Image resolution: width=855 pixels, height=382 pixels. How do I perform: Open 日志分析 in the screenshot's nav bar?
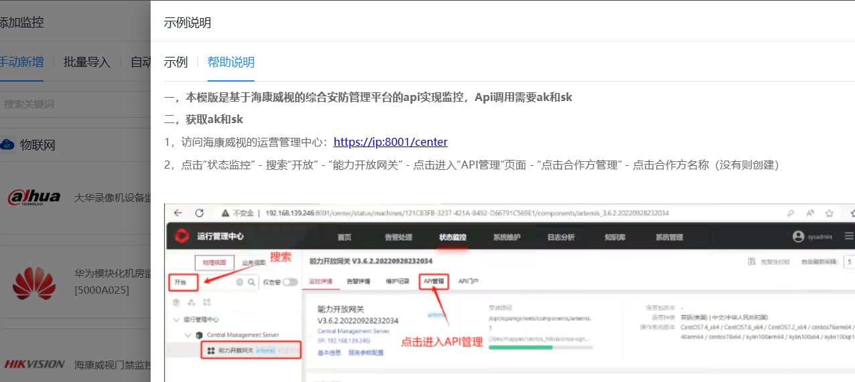point(561,237)
